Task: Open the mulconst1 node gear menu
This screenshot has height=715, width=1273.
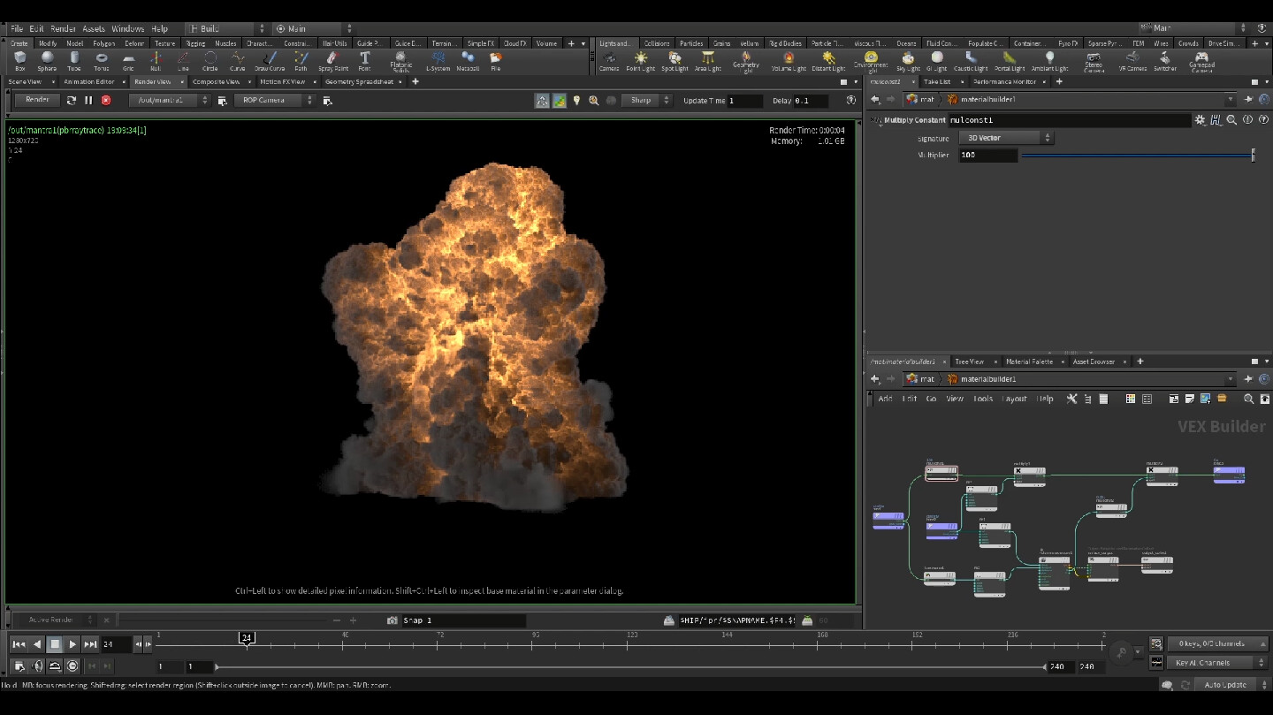Action: [1201, 119]
